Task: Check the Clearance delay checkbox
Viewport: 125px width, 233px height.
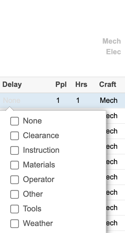Action: 15,136
